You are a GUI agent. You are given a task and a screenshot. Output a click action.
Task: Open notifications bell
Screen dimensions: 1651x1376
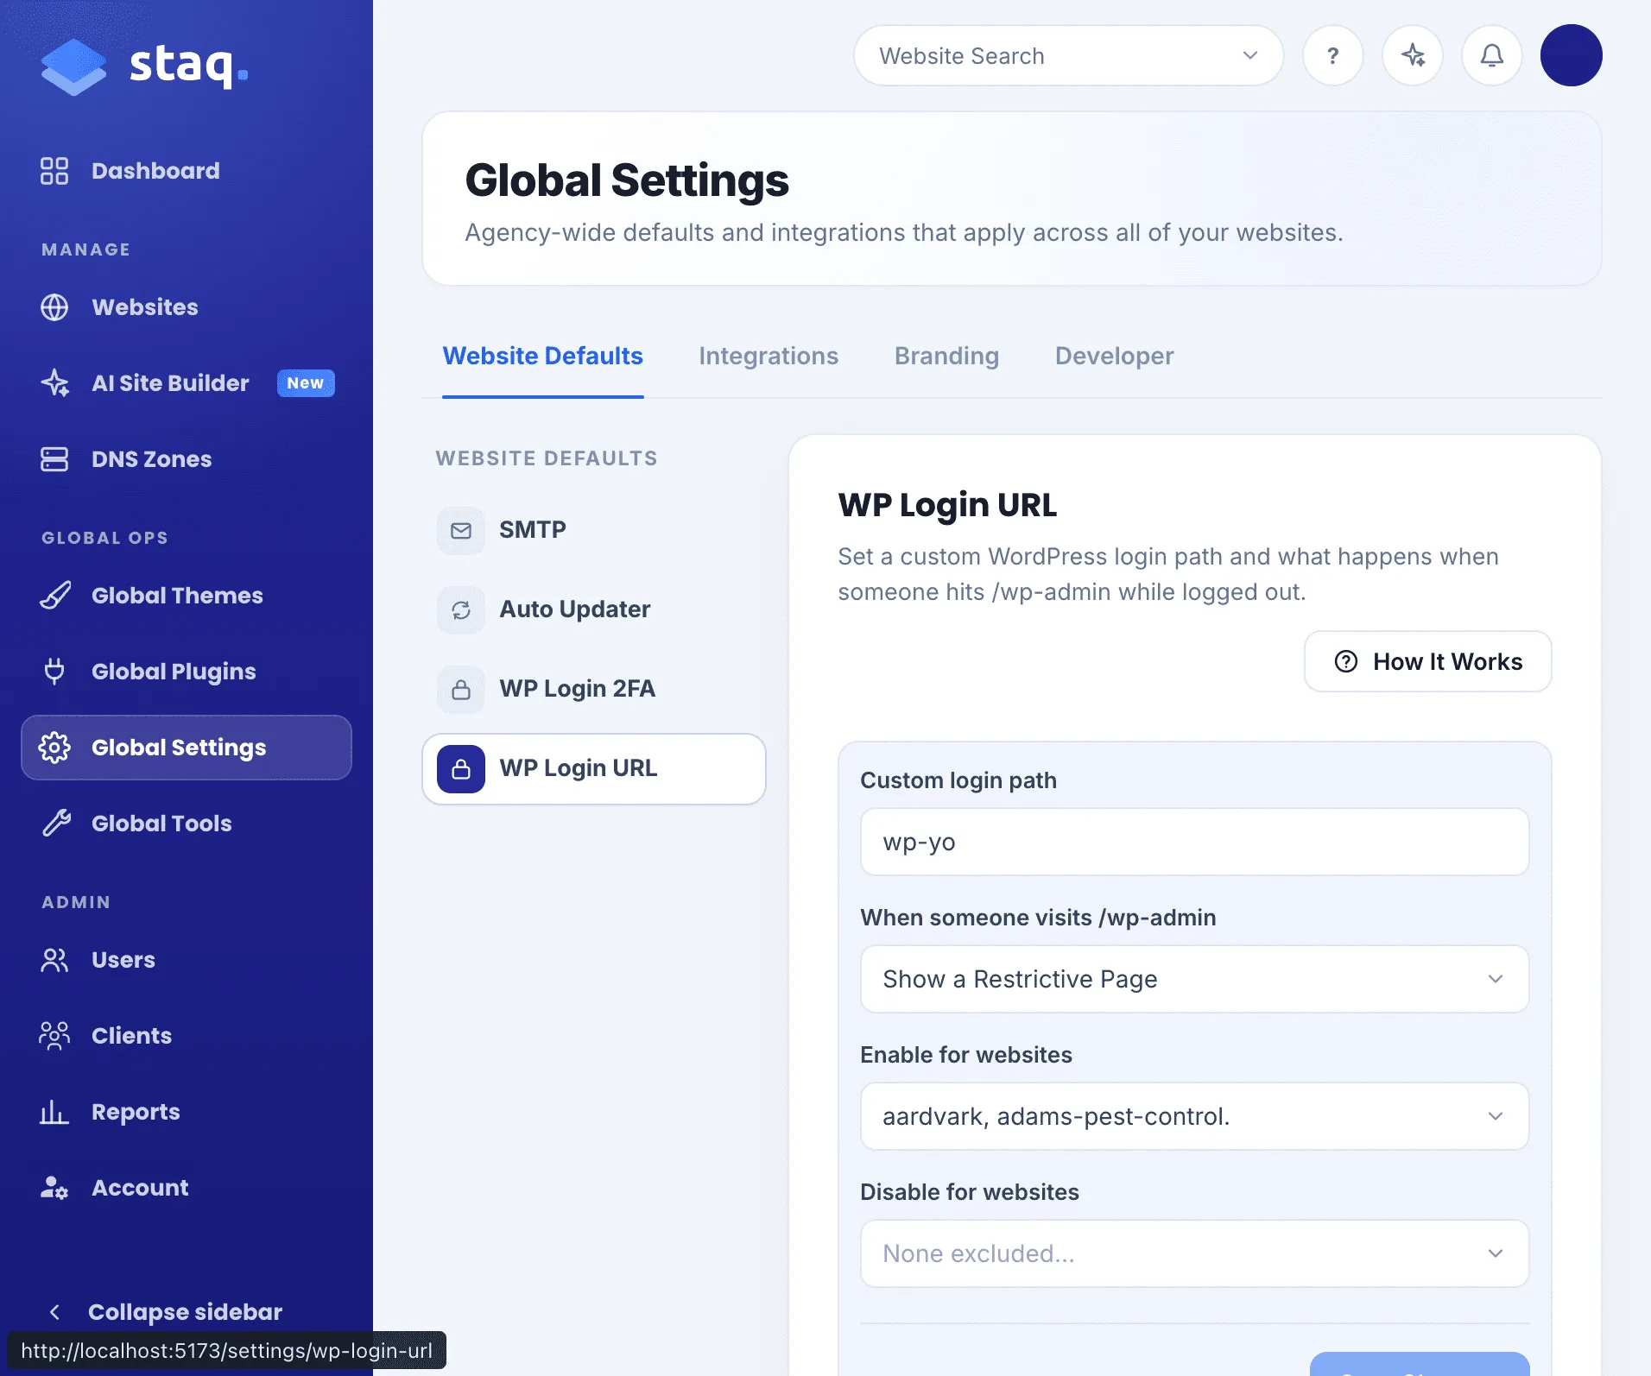[x=1492, y=55]
